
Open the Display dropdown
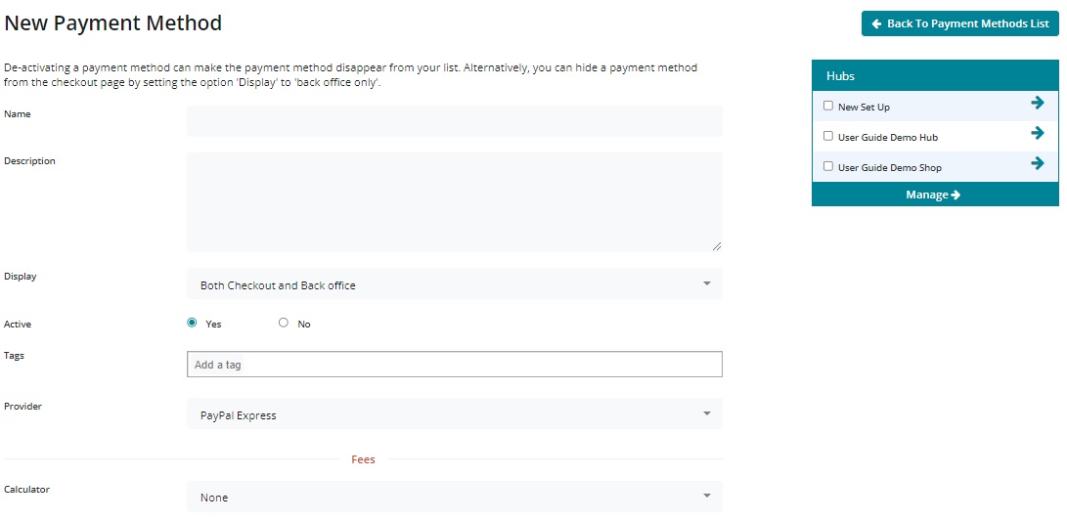coord(454,284)
